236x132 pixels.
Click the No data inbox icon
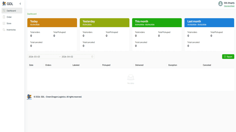click(131, 77)
